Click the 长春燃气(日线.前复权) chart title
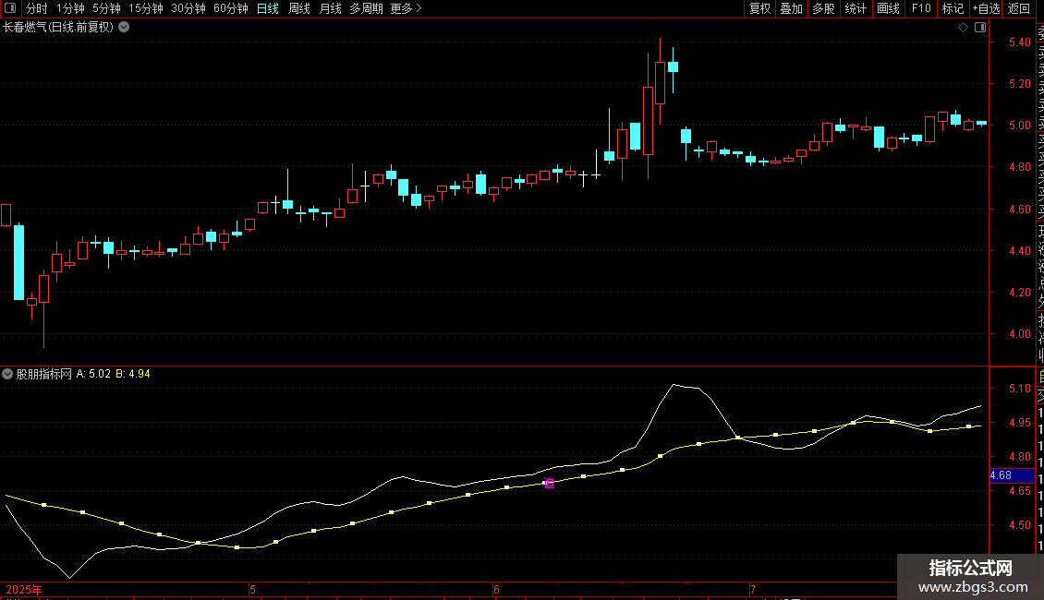Viewport: 1044px width, 600px height. pos(58,27)
